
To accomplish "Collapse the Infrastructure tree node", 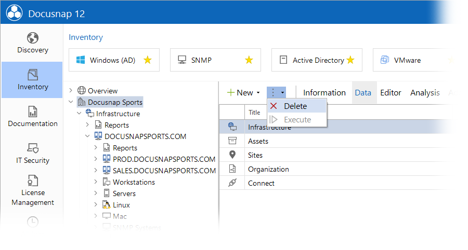I will pyautogui.click(x=79, y=113).
